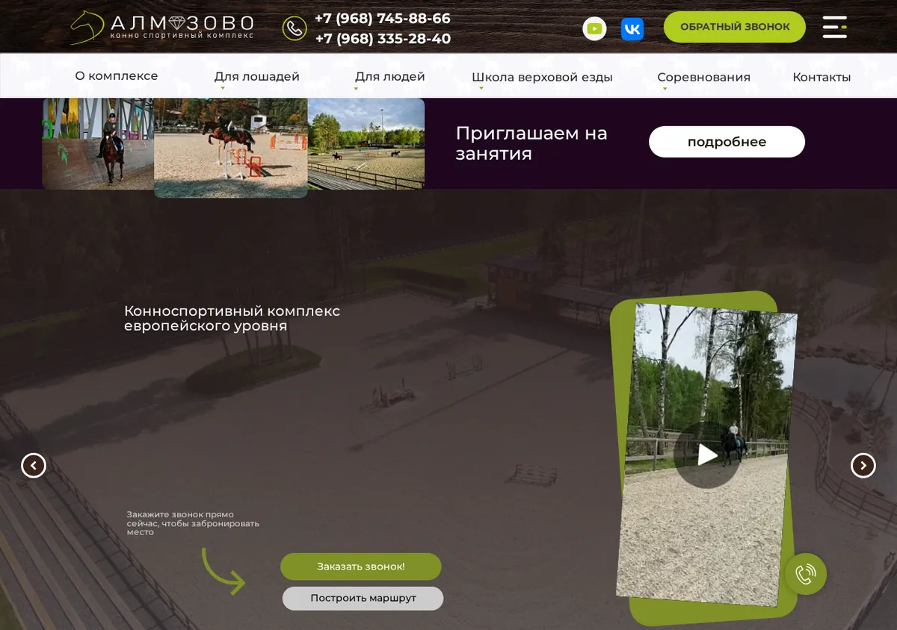Click the floating green call icon
This screenshot has width=897, height=630.
coord(806,574)
